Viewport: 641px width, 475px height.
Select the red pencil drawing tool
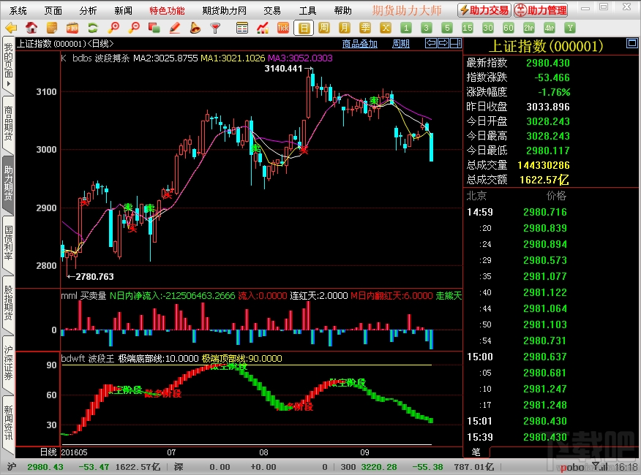(x=175, y=28)
